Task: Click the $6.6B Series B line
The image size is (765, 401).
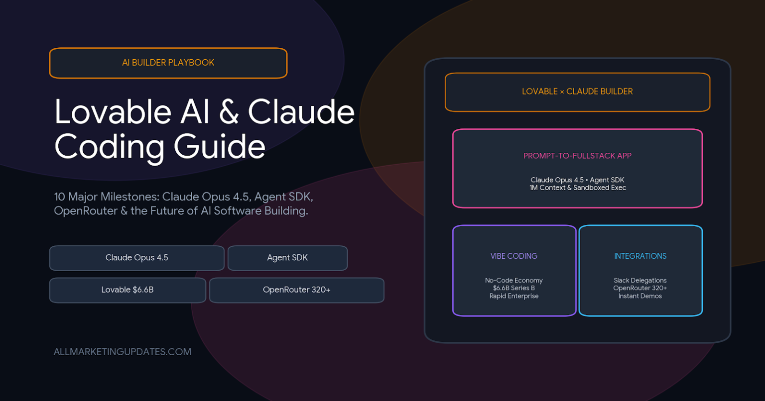Action: [x=514, y=288]
